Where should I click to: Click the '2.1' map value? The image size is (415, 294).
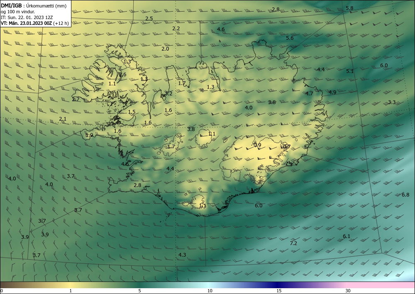point(63,119)
